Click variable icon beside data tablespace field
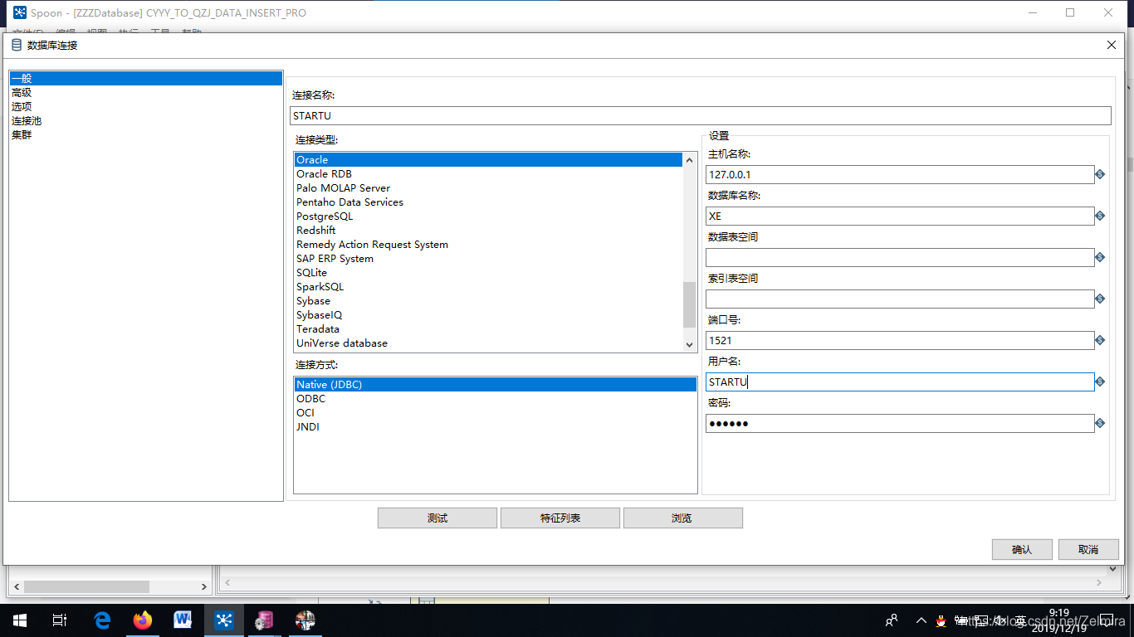This screenshot has height=637, width=1134. pos(1100,257)
